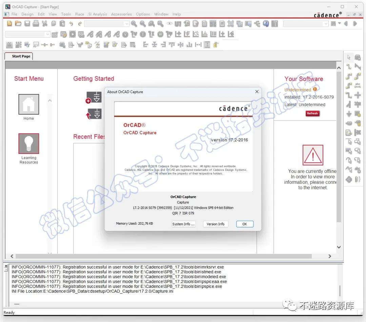Click the horizontal scrollbar right arrow
This screenshot has height=322, width=366.
click(x=330, y=256)
